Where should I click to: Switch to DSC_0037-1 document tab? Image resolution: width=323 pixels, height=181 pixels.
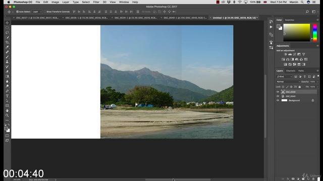(37, 18)
